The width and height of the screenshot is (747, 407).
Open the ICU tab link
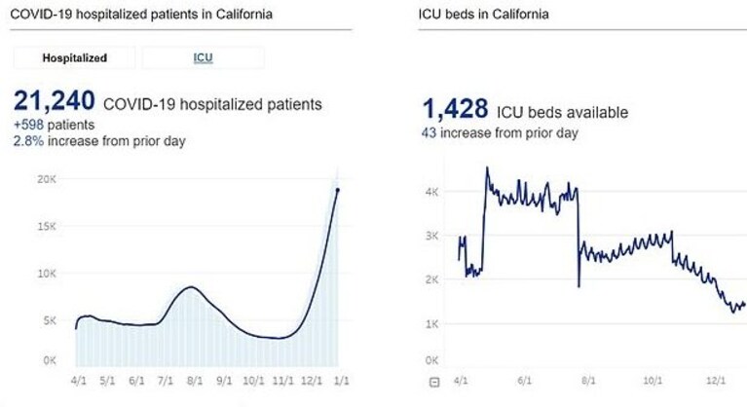203,58
